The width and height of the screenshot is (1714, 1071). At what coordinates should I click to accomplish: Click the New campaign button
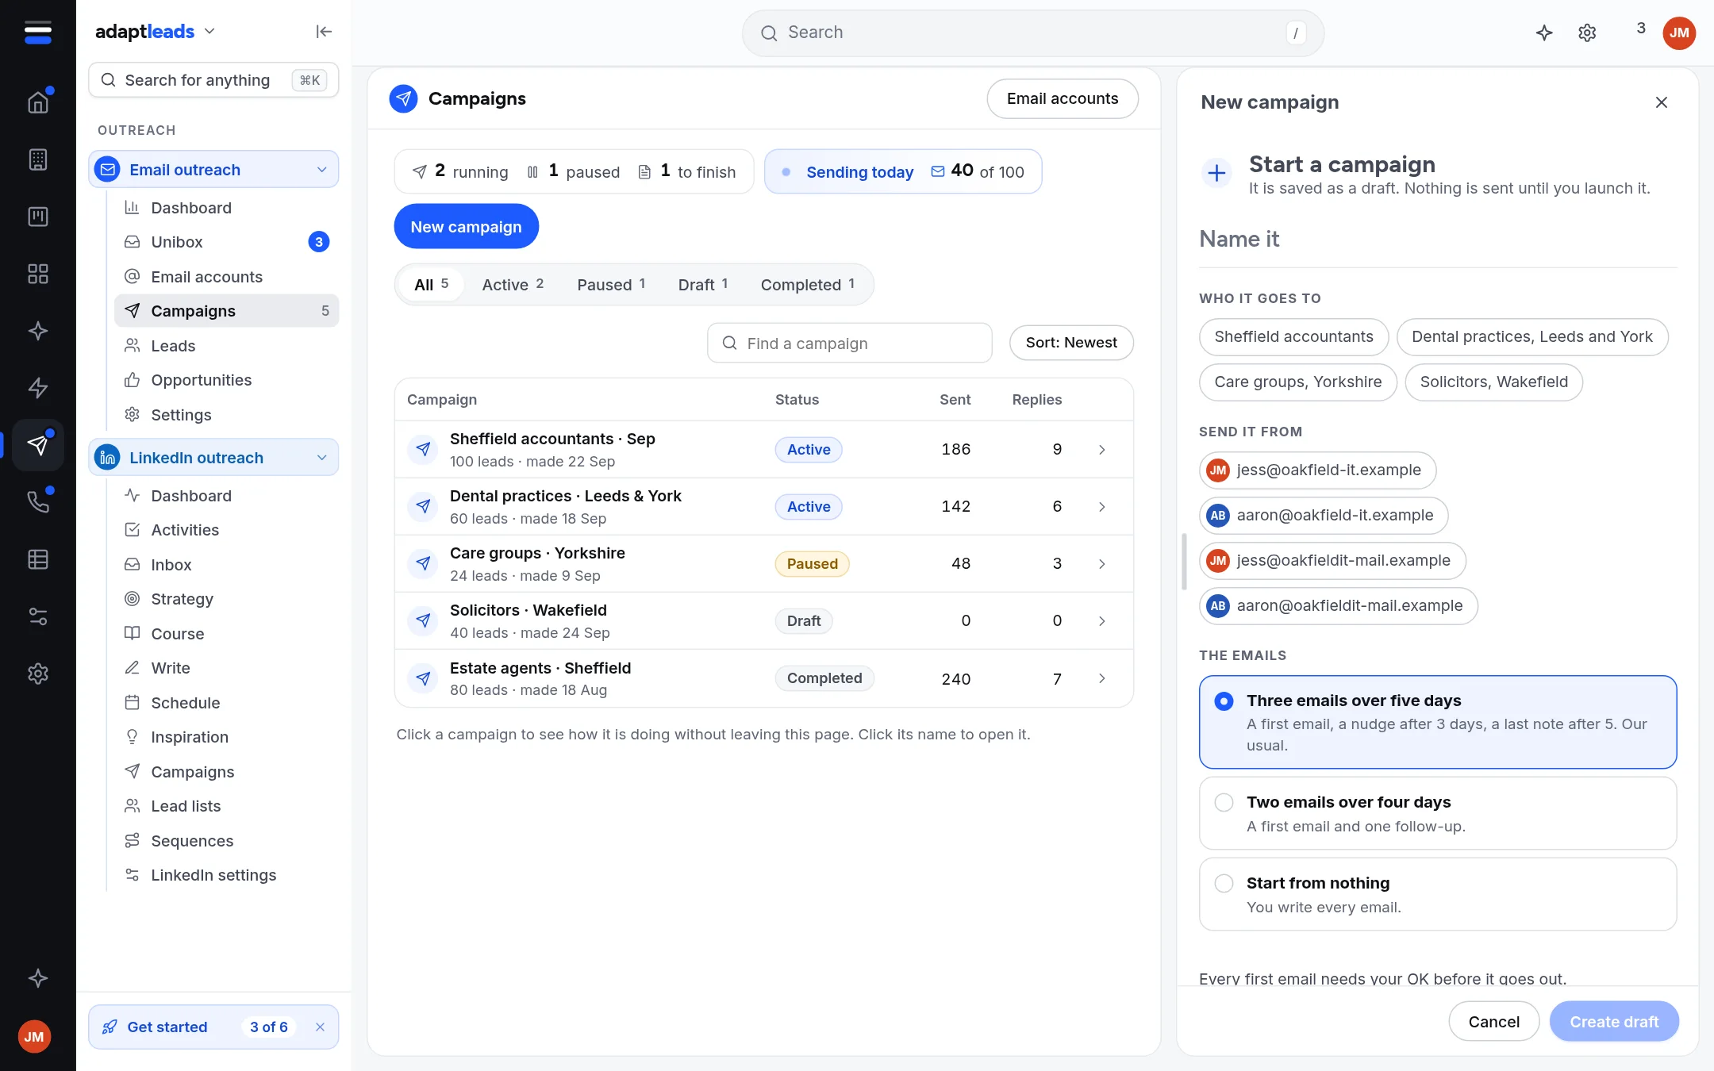467,227
